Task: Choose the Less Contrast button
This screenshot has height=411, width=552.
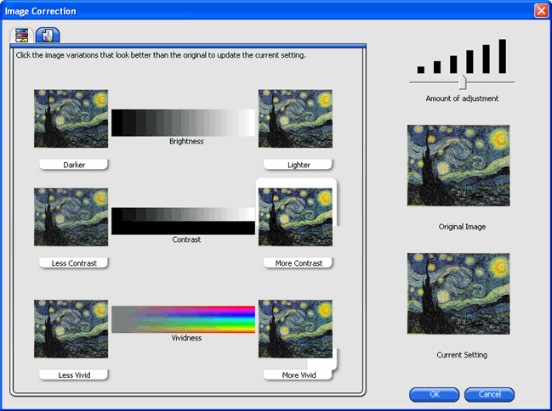Action: click(74, 263)
